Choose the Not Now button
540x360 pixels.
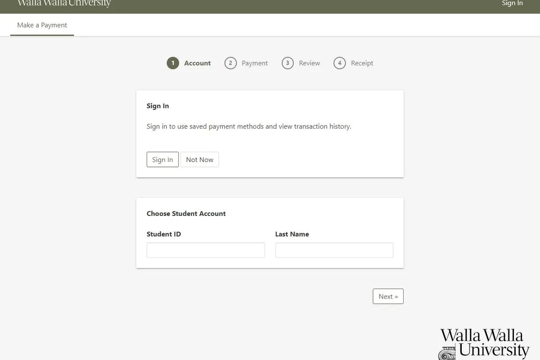(200, 160)
